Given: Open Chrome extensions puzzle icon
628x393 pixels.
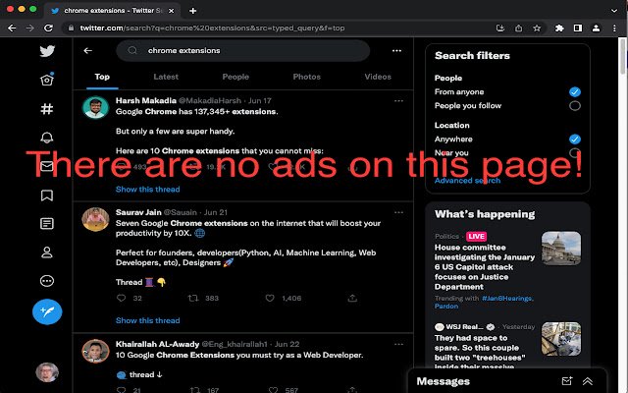Looking at the screenshot, I should (559, 28).
